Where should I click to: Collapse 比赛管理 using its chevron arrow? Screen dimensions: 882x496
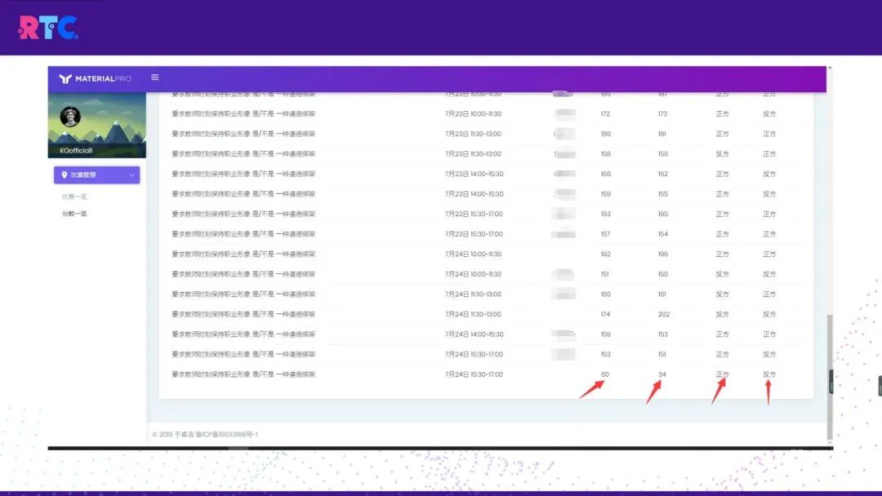[131, 175]
